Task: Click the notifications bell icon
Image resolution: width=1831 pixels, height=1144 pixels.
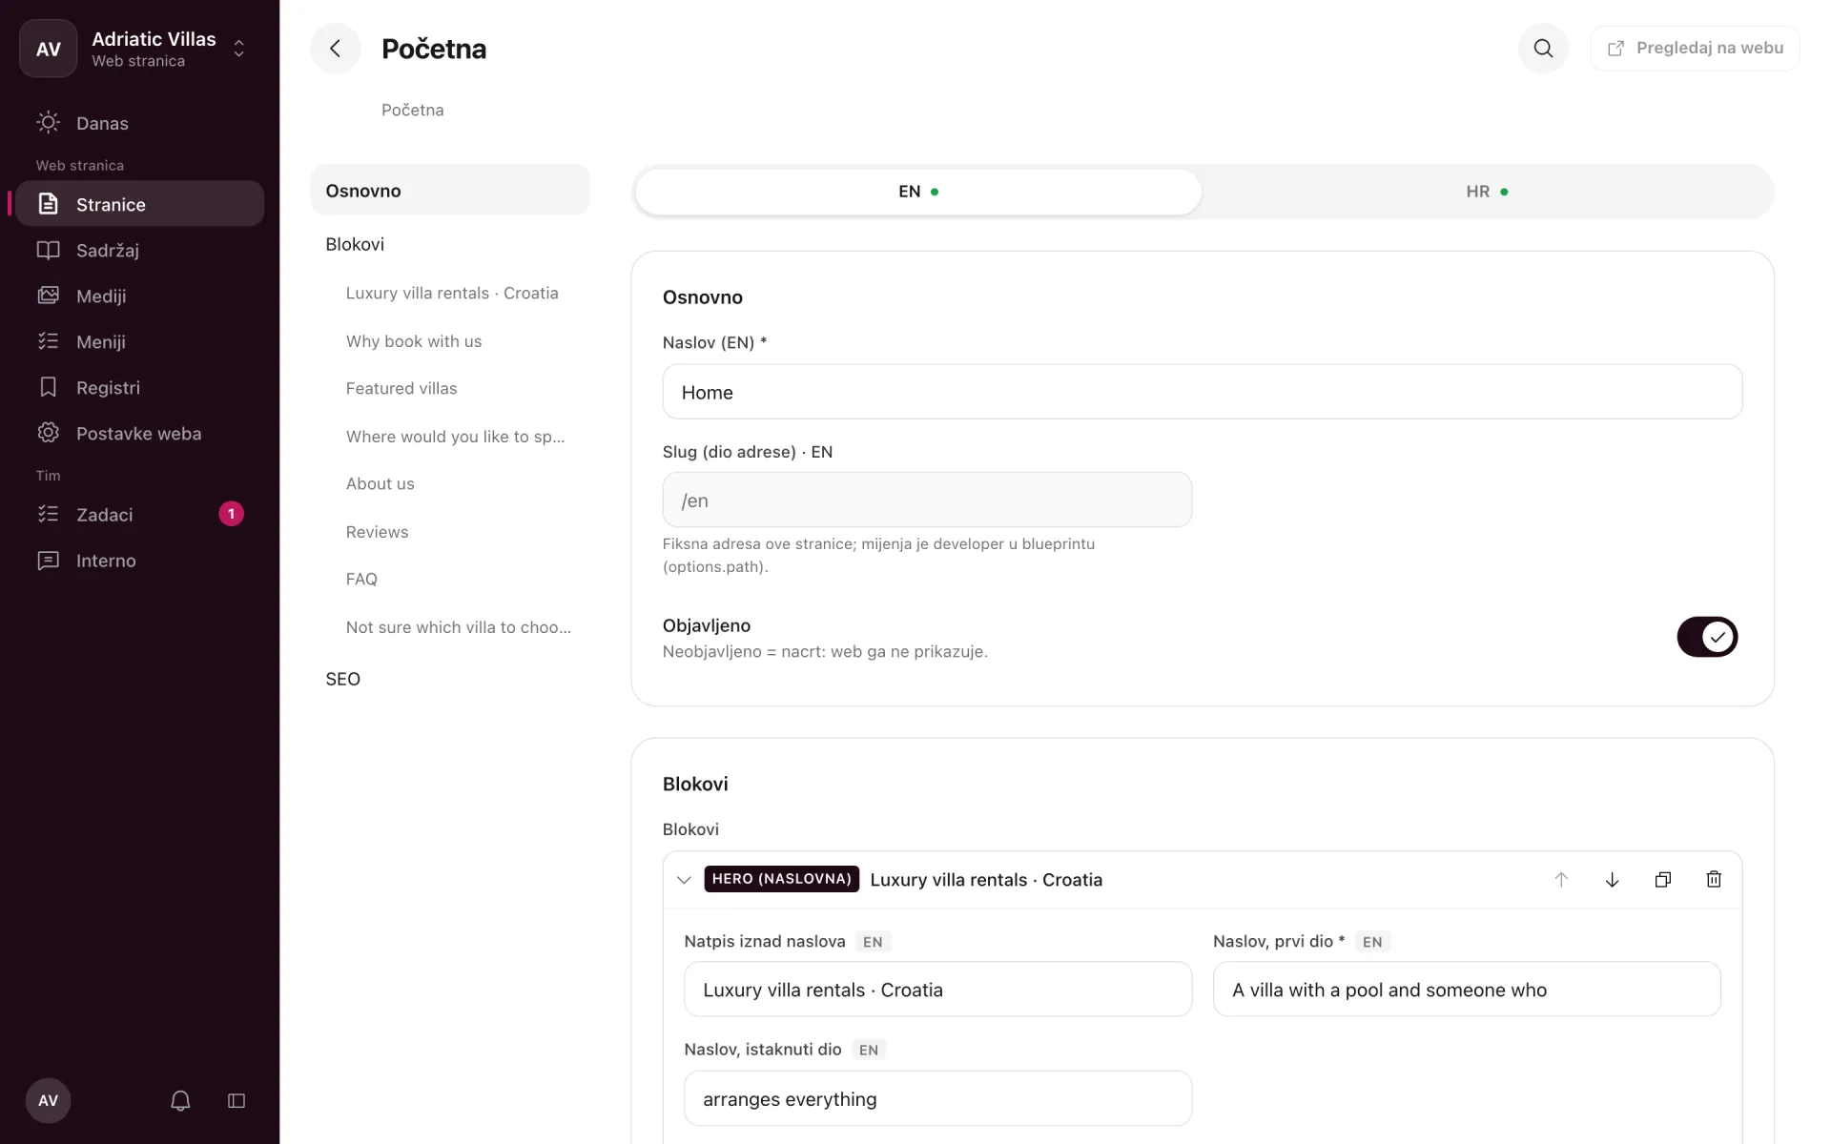Action: coord(180,1101)
